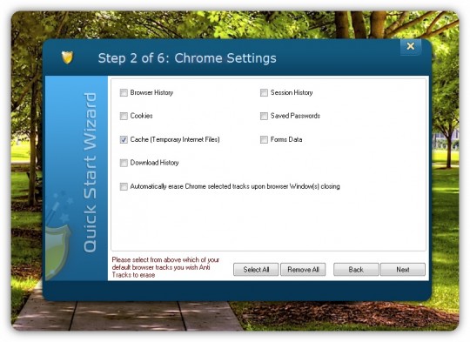The width and height of the screenshot is (470, 342).
Task: Tick the Cookies checkbox
Action: pyautogui.click(x=124, y=116)
